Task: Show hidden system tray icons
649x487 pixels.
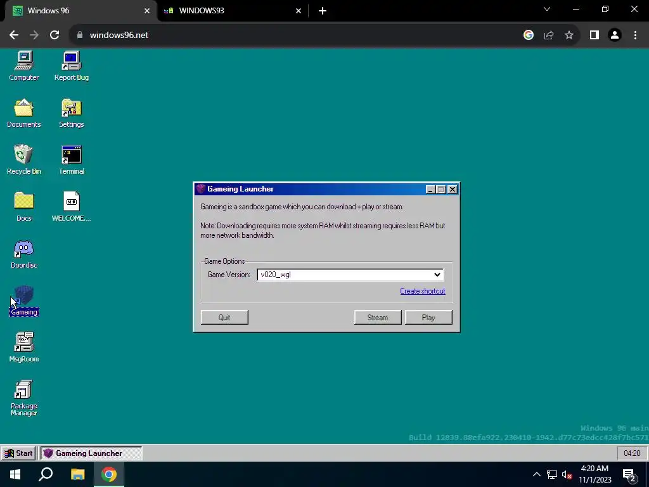Action: click(536, 474)
